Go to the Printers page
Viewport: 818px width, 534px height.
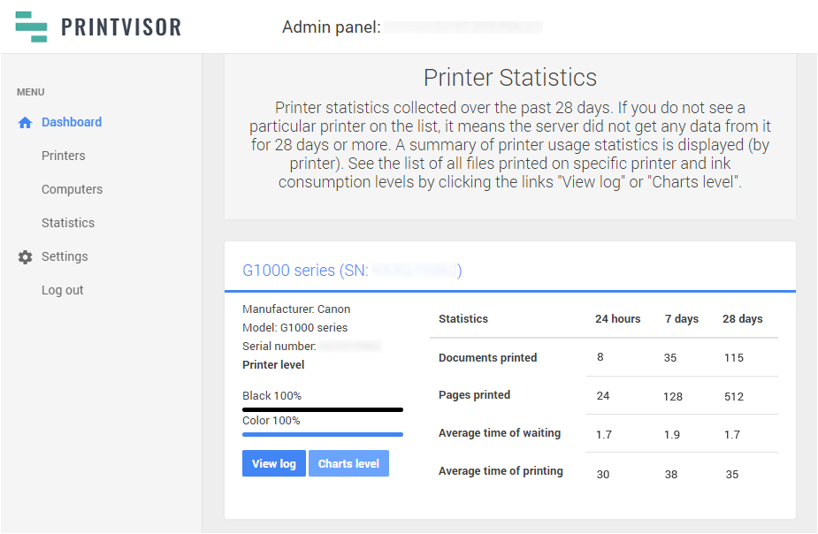pos(64,156)
